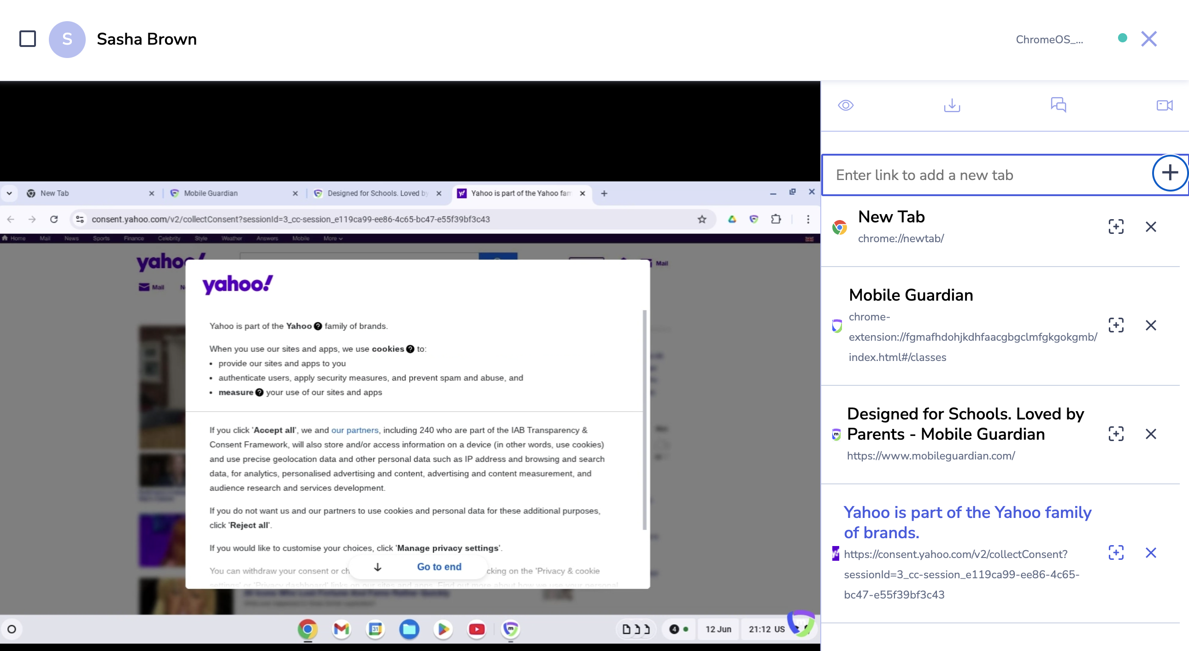Open Chrome's three-dot menu
Image resolution: width=1189 pixels, height=651 pixels.
coord(808,220)
